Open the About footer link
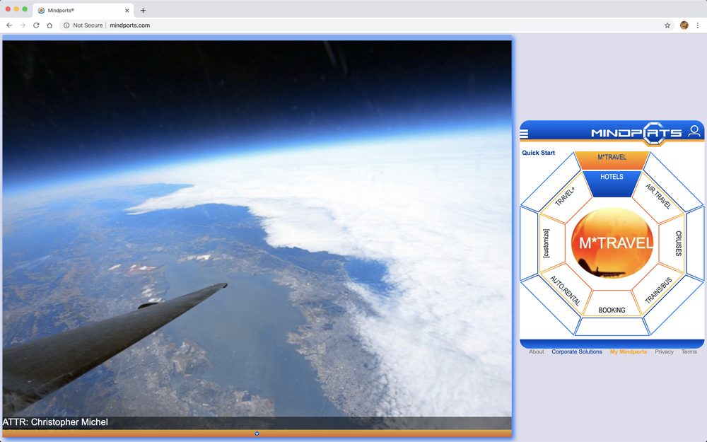Viewport: 707px width, 442px height. (x=536, y=351)
